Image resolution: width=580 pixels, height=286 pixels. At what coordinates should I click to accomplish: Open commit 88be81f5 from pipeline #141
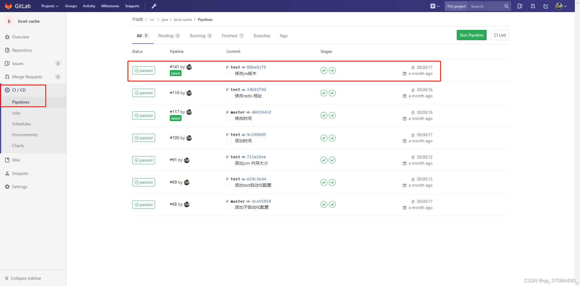[x=256, y=67]
